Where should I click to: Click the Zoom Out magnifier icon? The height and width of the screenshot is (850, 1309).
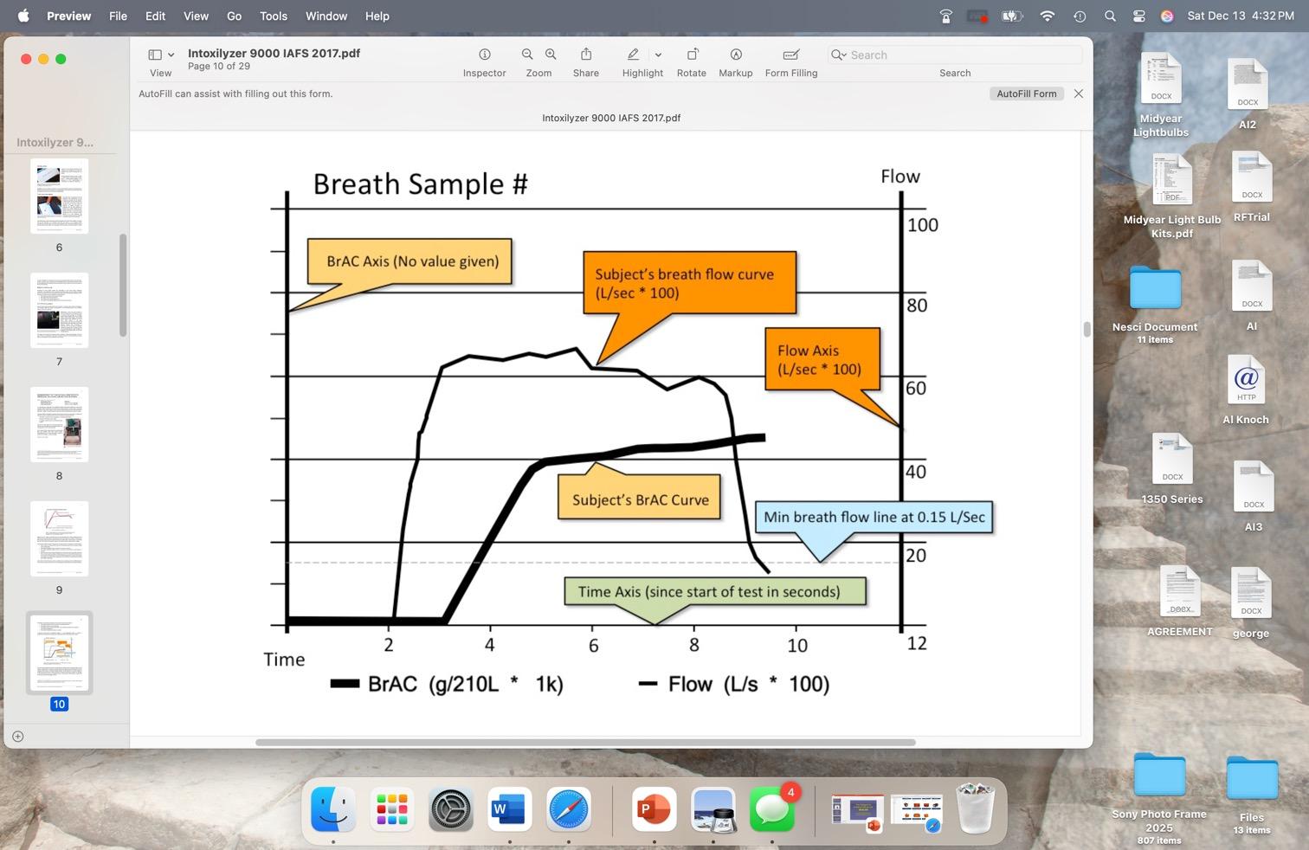(527, 55)
